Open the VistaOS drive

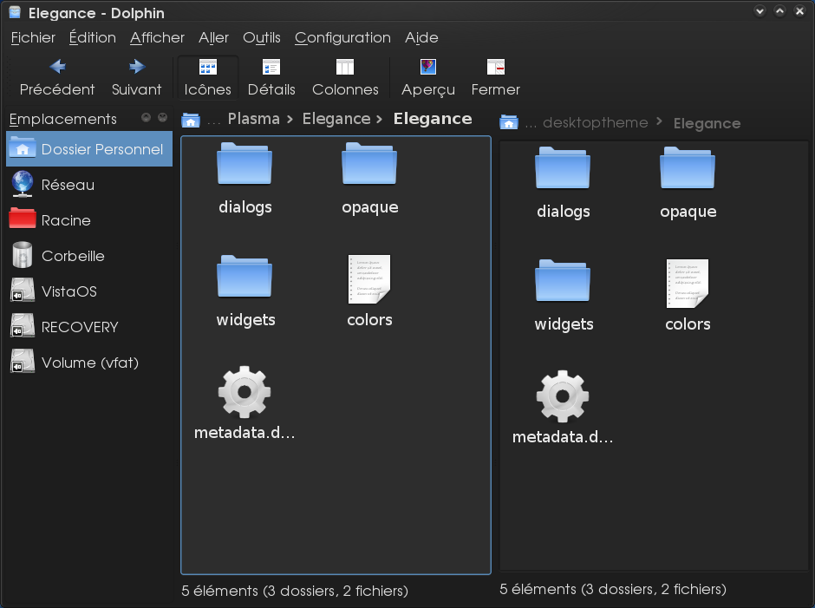click(89, 291)
